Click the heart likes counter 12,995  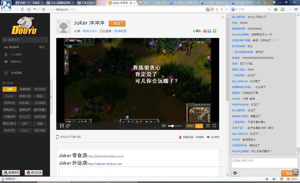pos(213,137)
